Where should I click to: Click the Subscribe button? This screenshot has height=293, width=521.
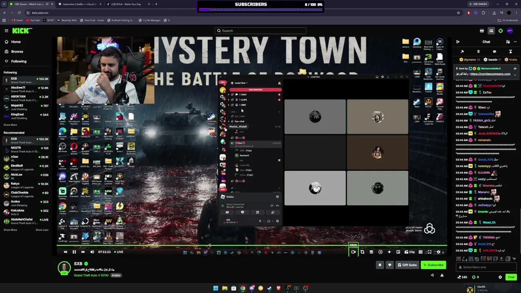point(433,265)
